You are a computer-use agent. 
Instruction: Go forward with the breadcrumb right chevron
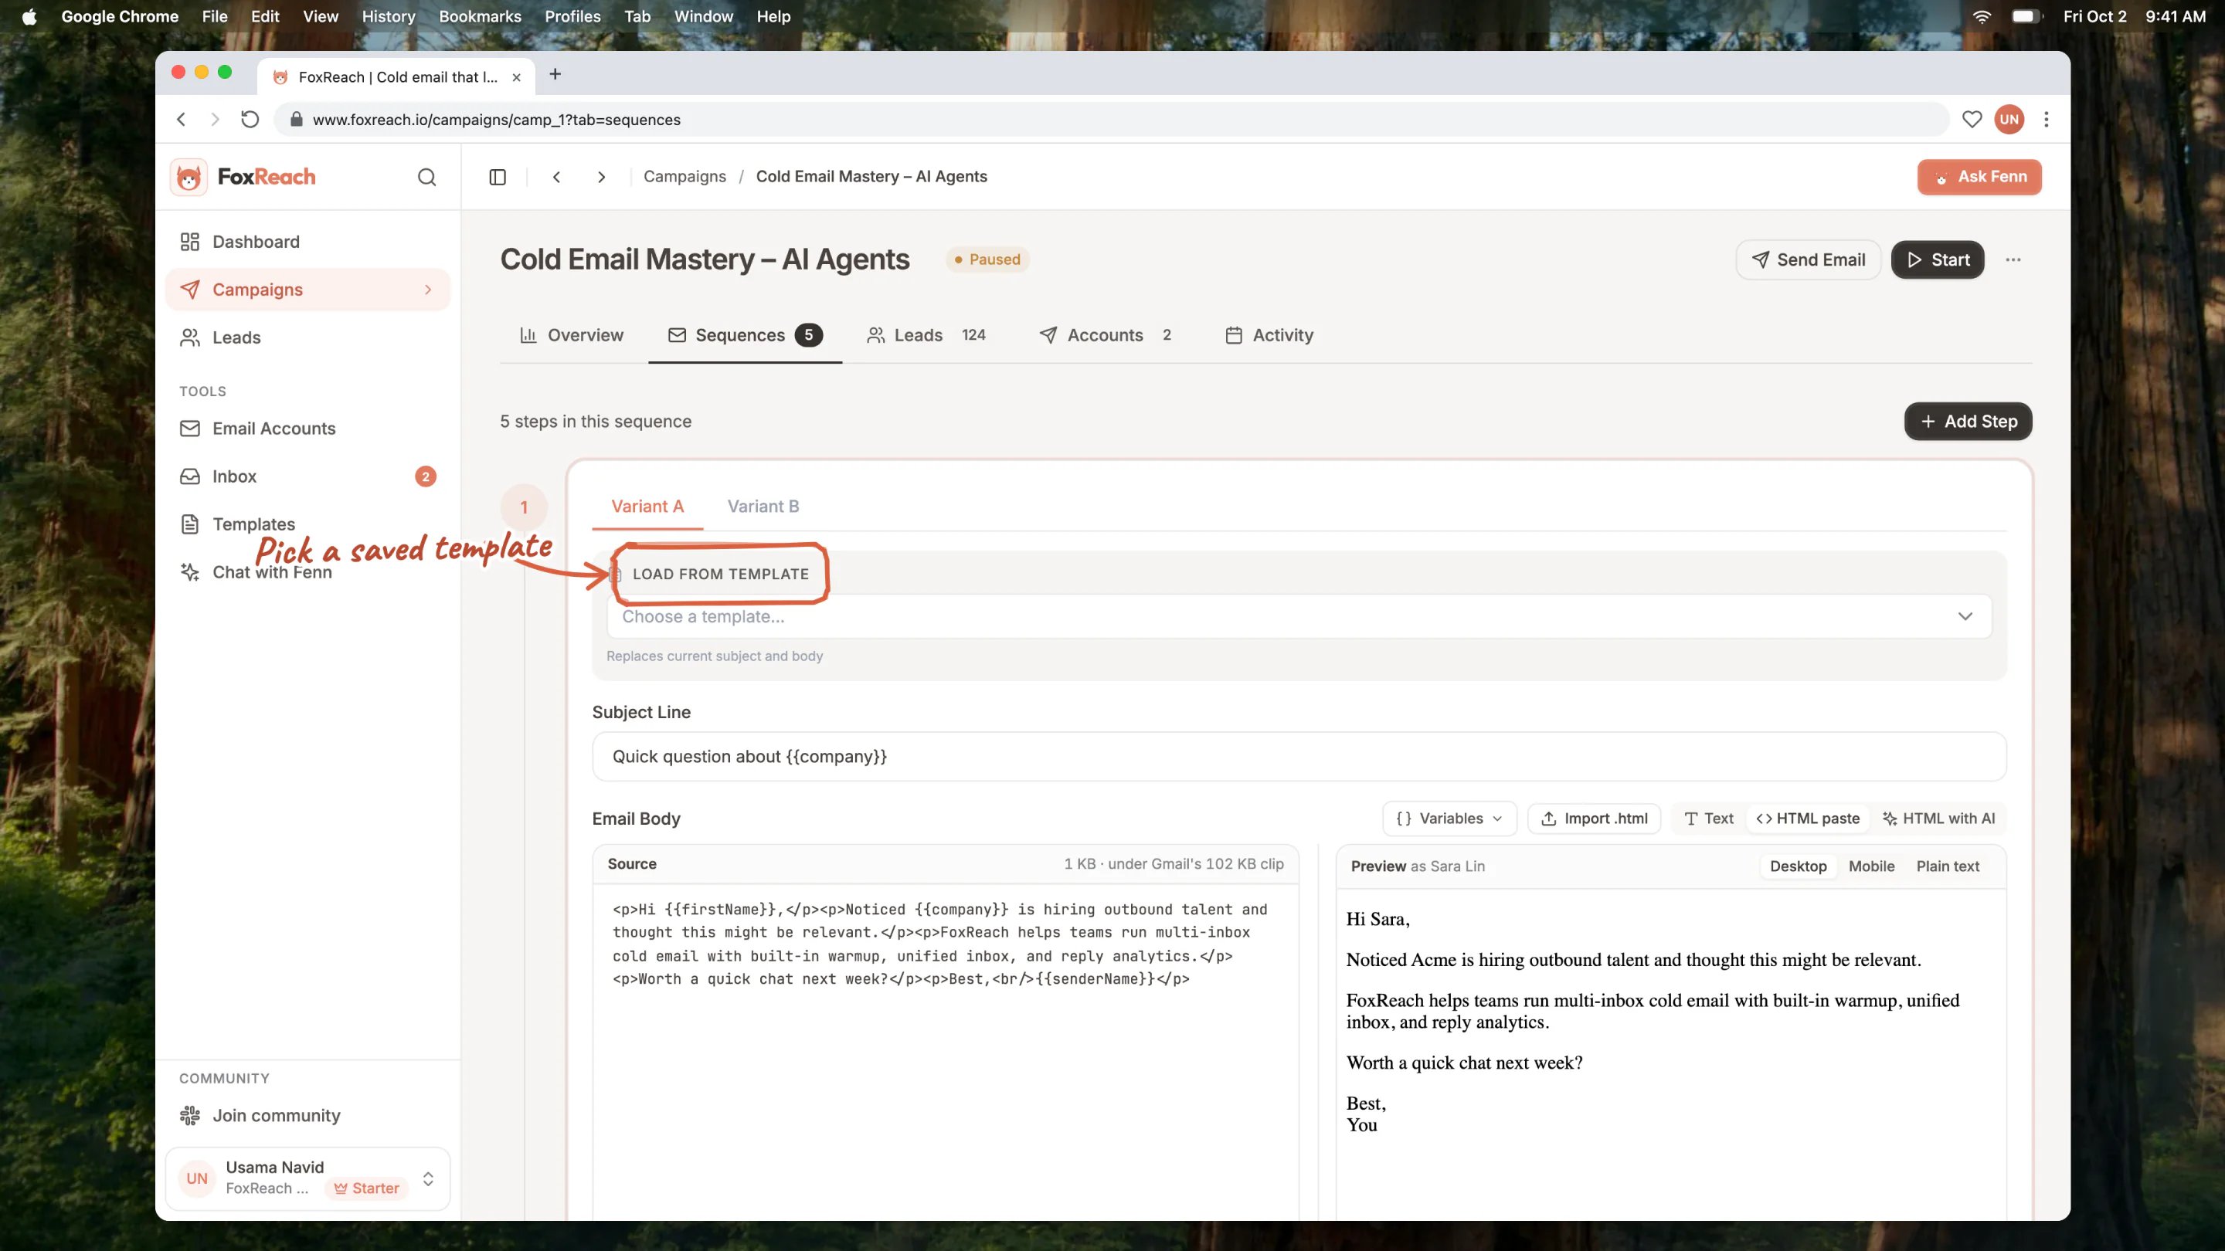click(602, 177)
